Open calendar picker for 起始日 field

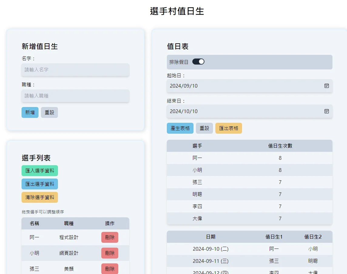pyautogui.click(x=326, y=86)
